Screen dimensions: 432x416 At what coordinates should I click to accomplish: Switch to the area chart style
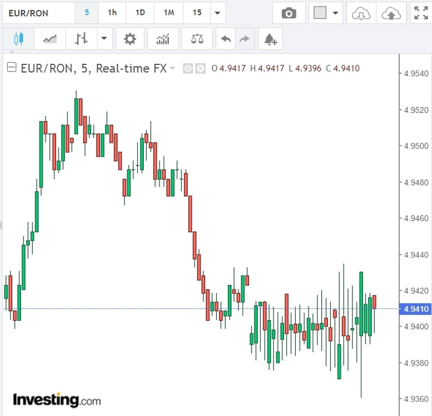click(50, 39)
